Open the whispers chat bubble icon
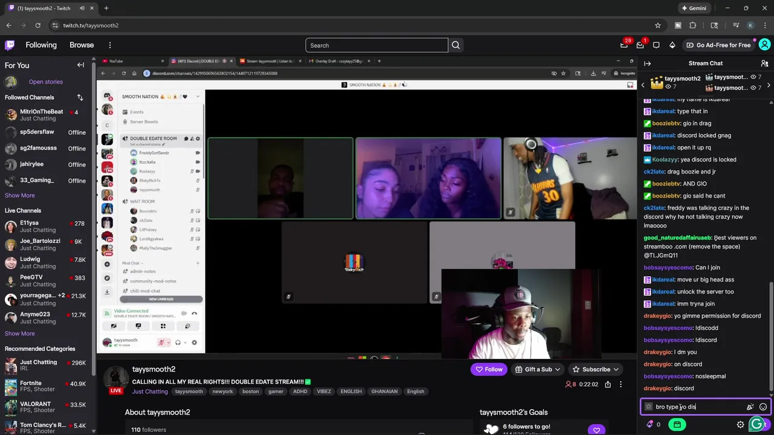Image resolution: width=774 pixels, height=435 pixels. (656, 45)
